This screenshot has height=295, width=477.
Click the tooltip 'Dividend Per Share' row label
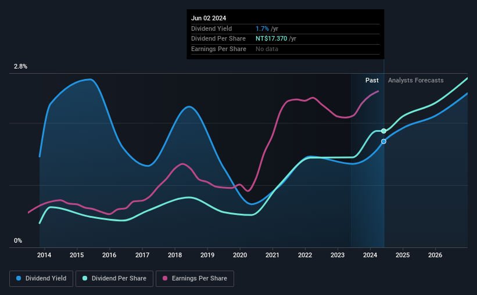coord(218,39)
